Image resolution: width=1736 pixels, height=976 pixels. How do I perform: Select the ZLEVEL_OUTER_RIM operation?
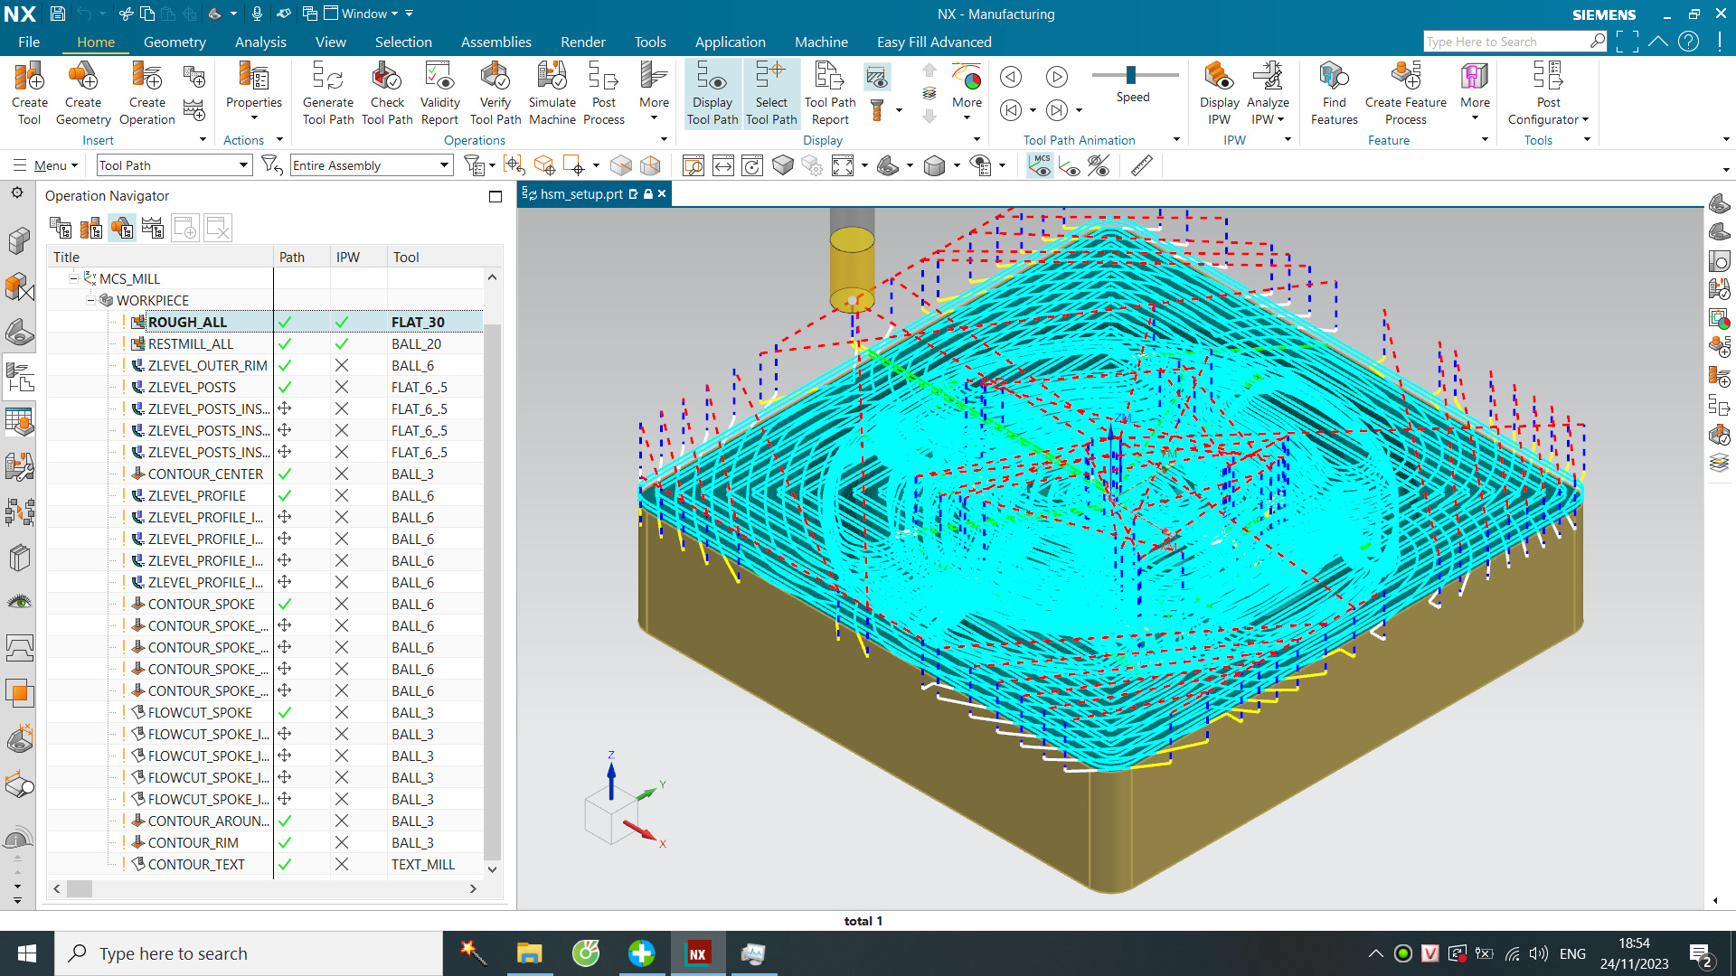[x=207, y=365]
